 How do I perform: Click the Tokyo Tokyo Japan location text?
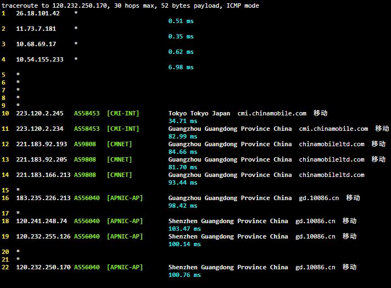click(x=199, y=113)
